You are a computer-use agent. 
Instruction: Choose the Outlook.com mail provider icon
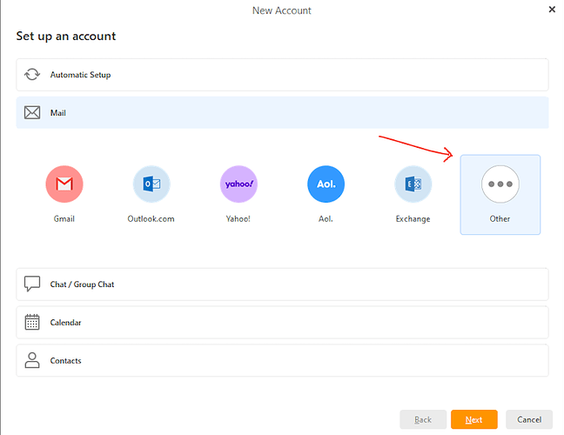pyautogui.click(x=151, y=184)
